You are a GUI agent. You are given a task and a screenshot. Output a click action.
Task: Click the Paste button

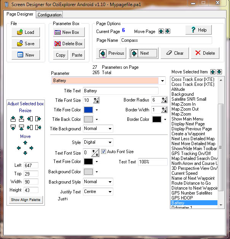(77, 55)
